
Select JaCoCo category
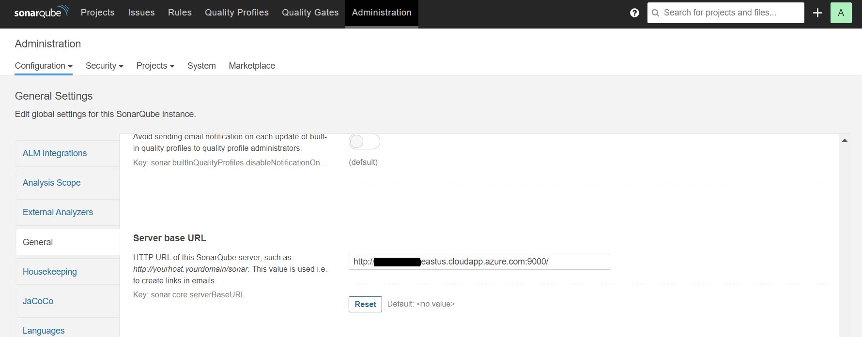coord(67,301)
